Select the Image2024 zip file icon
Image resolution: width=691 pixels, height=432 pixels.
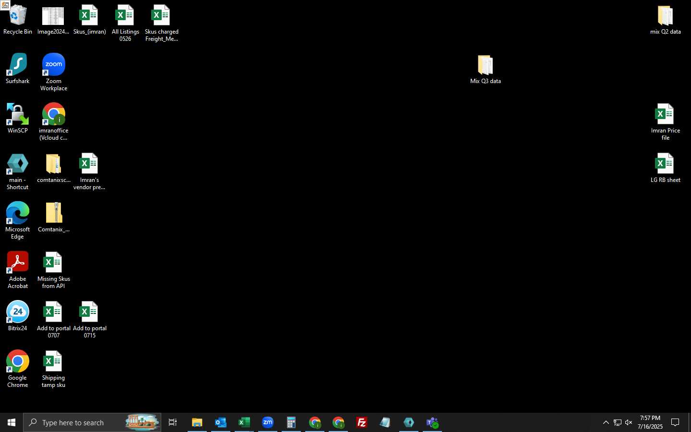pos(53,20)
